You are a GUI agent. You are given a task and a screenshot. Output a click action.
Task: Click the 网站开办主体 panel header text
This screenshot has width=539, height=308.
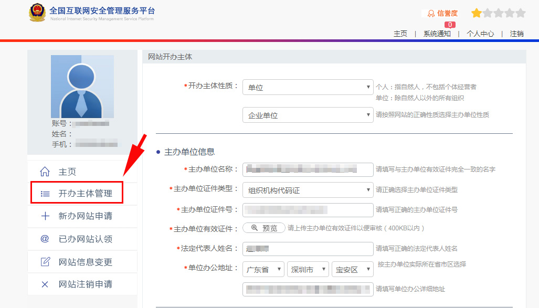coord(170,57)
